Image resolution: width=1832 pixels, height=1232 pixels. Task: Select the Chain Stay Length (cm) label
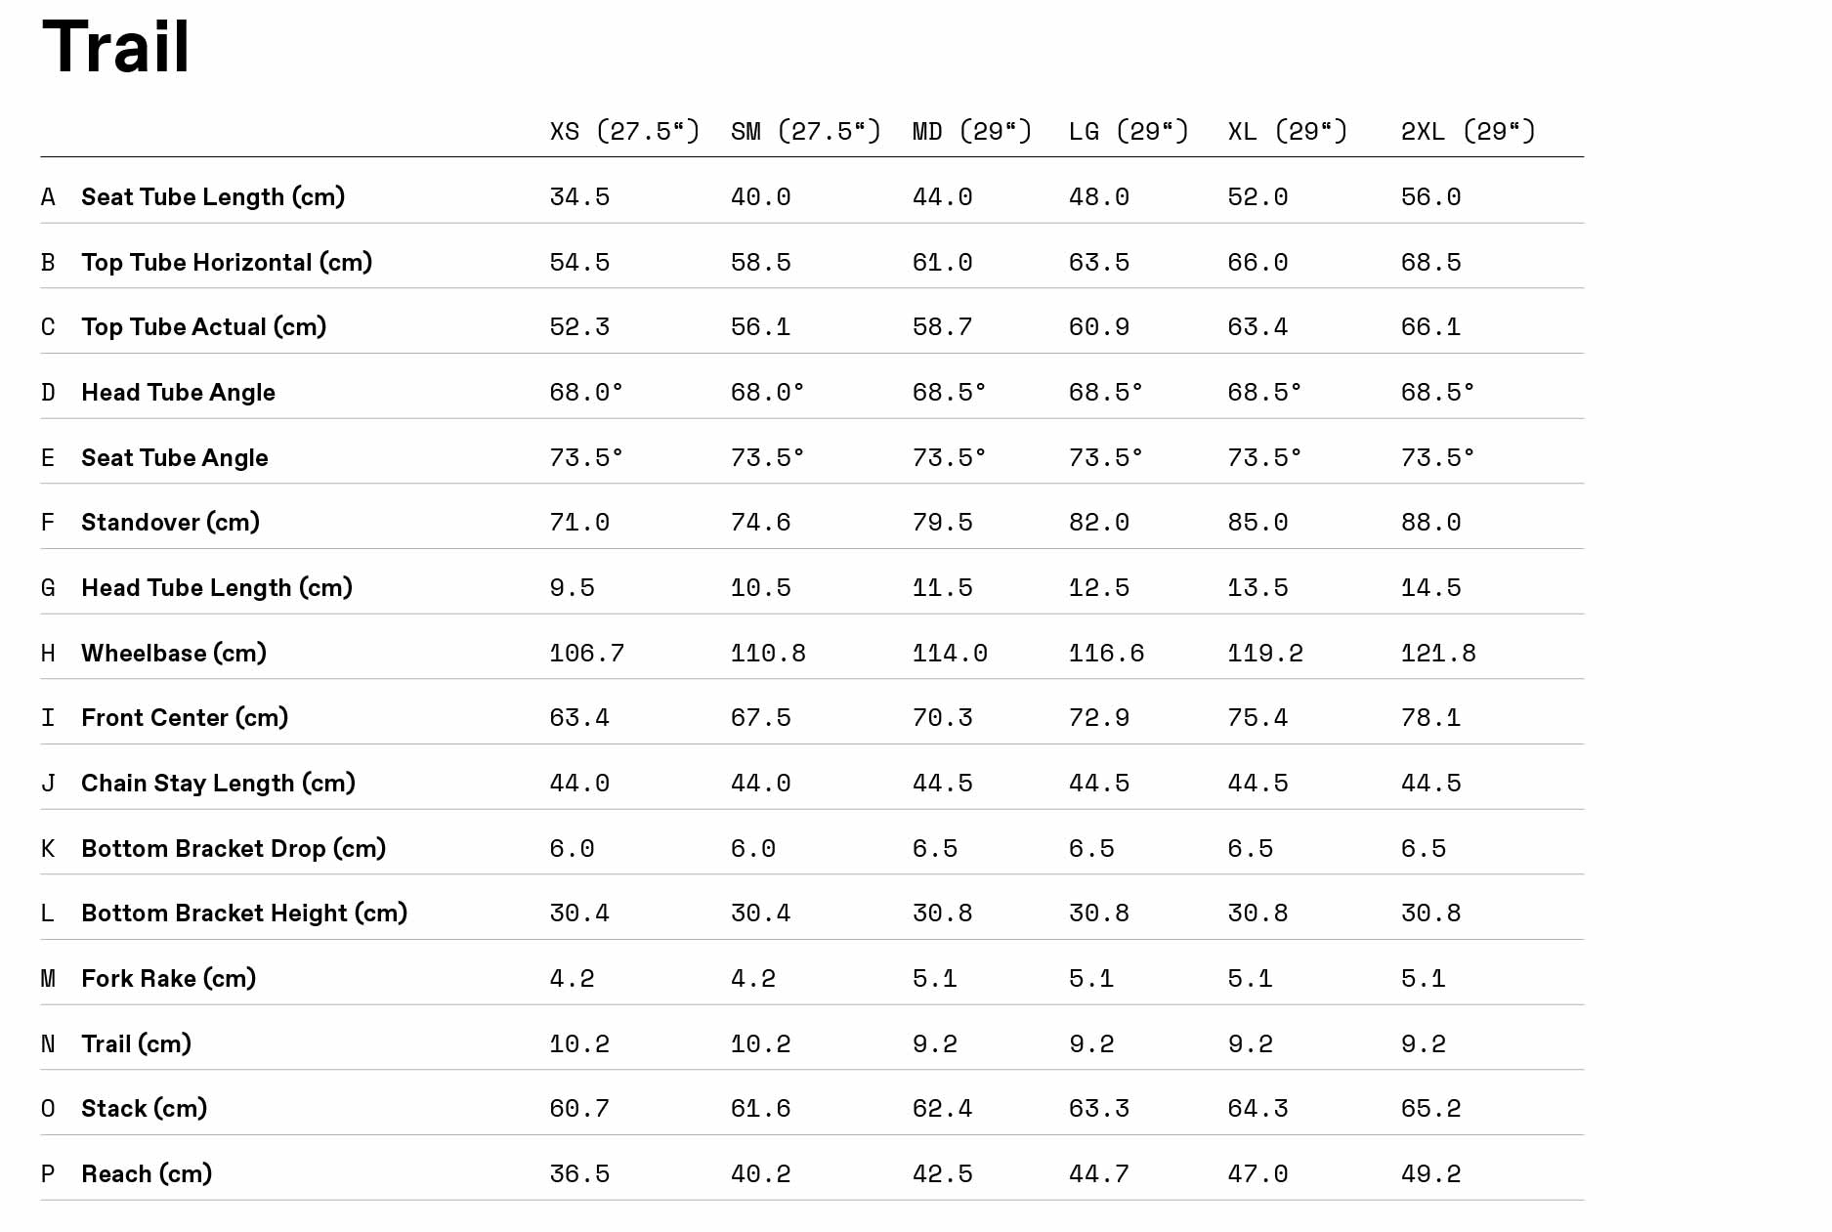(x=218, y=784)
